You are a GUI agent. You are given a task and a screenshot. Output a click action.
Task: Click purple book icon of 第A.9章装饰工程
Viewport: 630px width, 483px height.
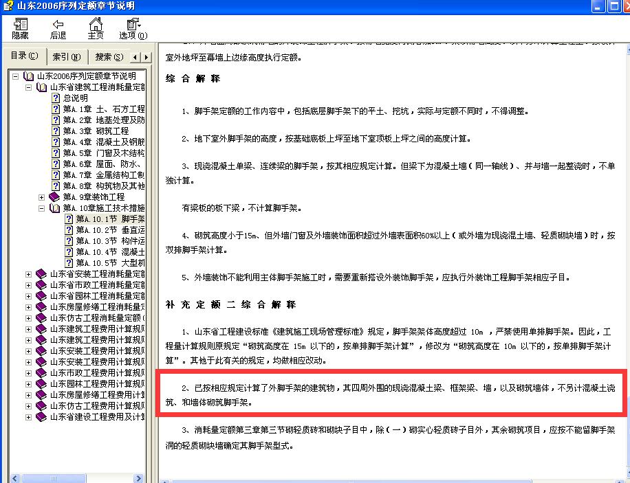(x=54, y=196)
